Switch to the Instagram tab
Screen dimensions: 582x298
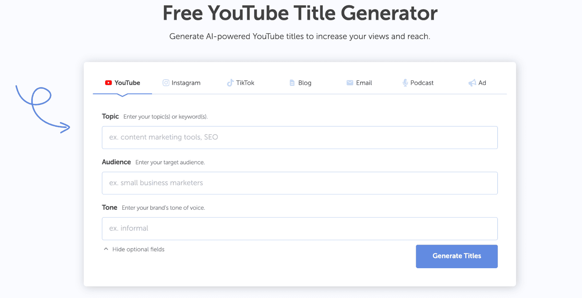tap(186, 83)
